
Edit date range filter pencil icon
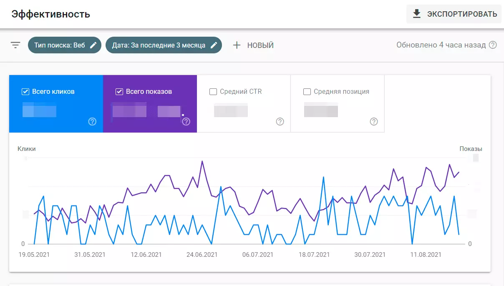214,45
